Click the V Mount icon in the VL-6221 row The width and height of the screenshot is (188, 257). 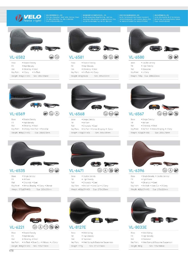click(x=46, y=227)
